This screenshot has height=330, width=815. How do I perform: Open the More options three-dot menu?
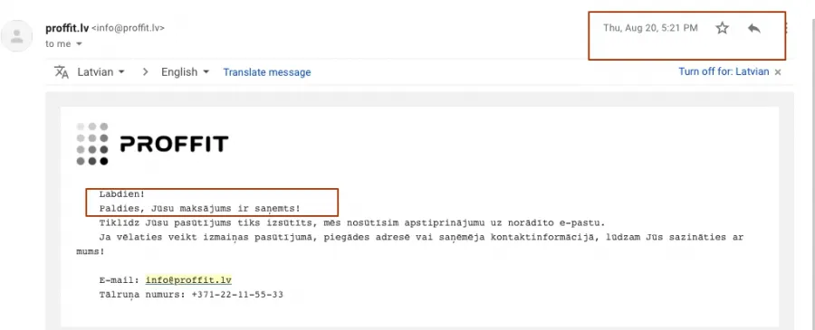[786, 28]
